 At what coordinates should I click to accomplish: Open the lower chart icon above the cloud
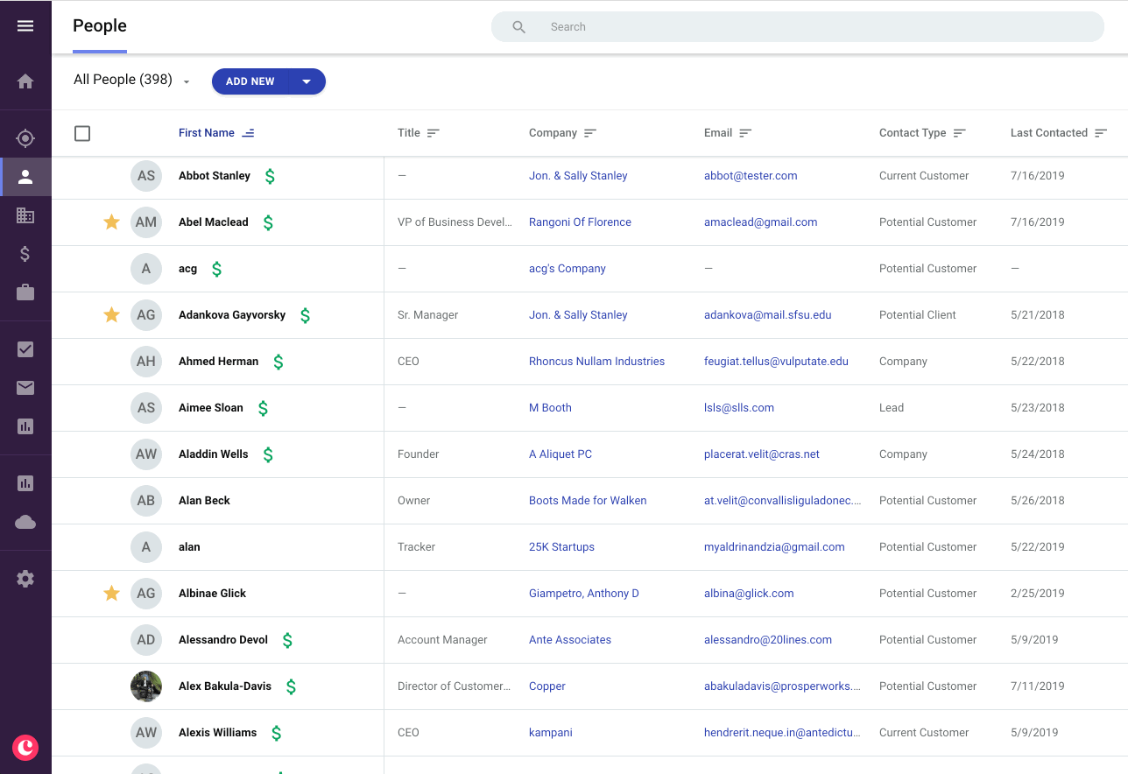[25, 483]
